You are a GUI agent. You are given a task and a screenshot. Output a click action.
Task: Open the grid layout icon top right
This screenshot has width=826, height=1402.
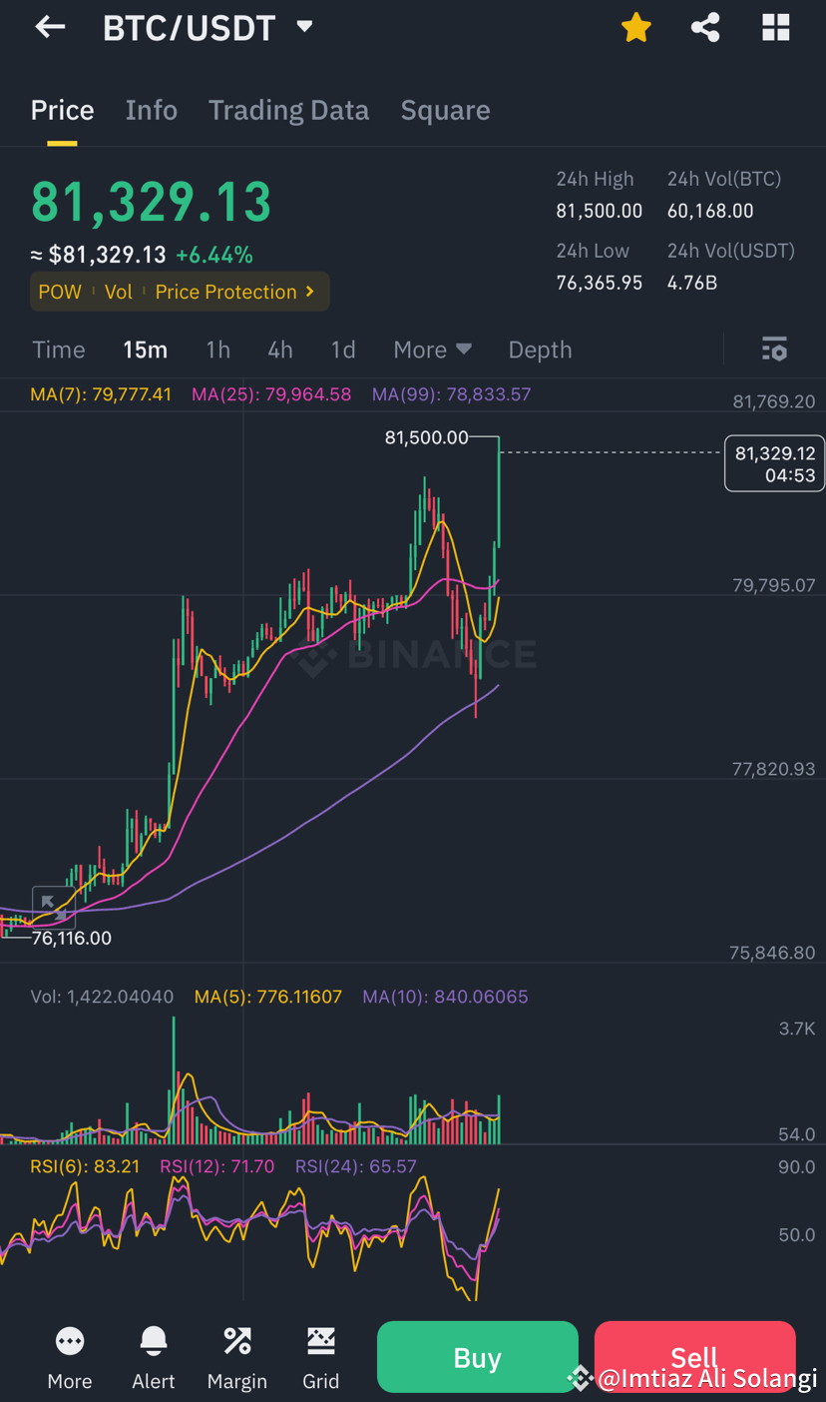point(775,27)
